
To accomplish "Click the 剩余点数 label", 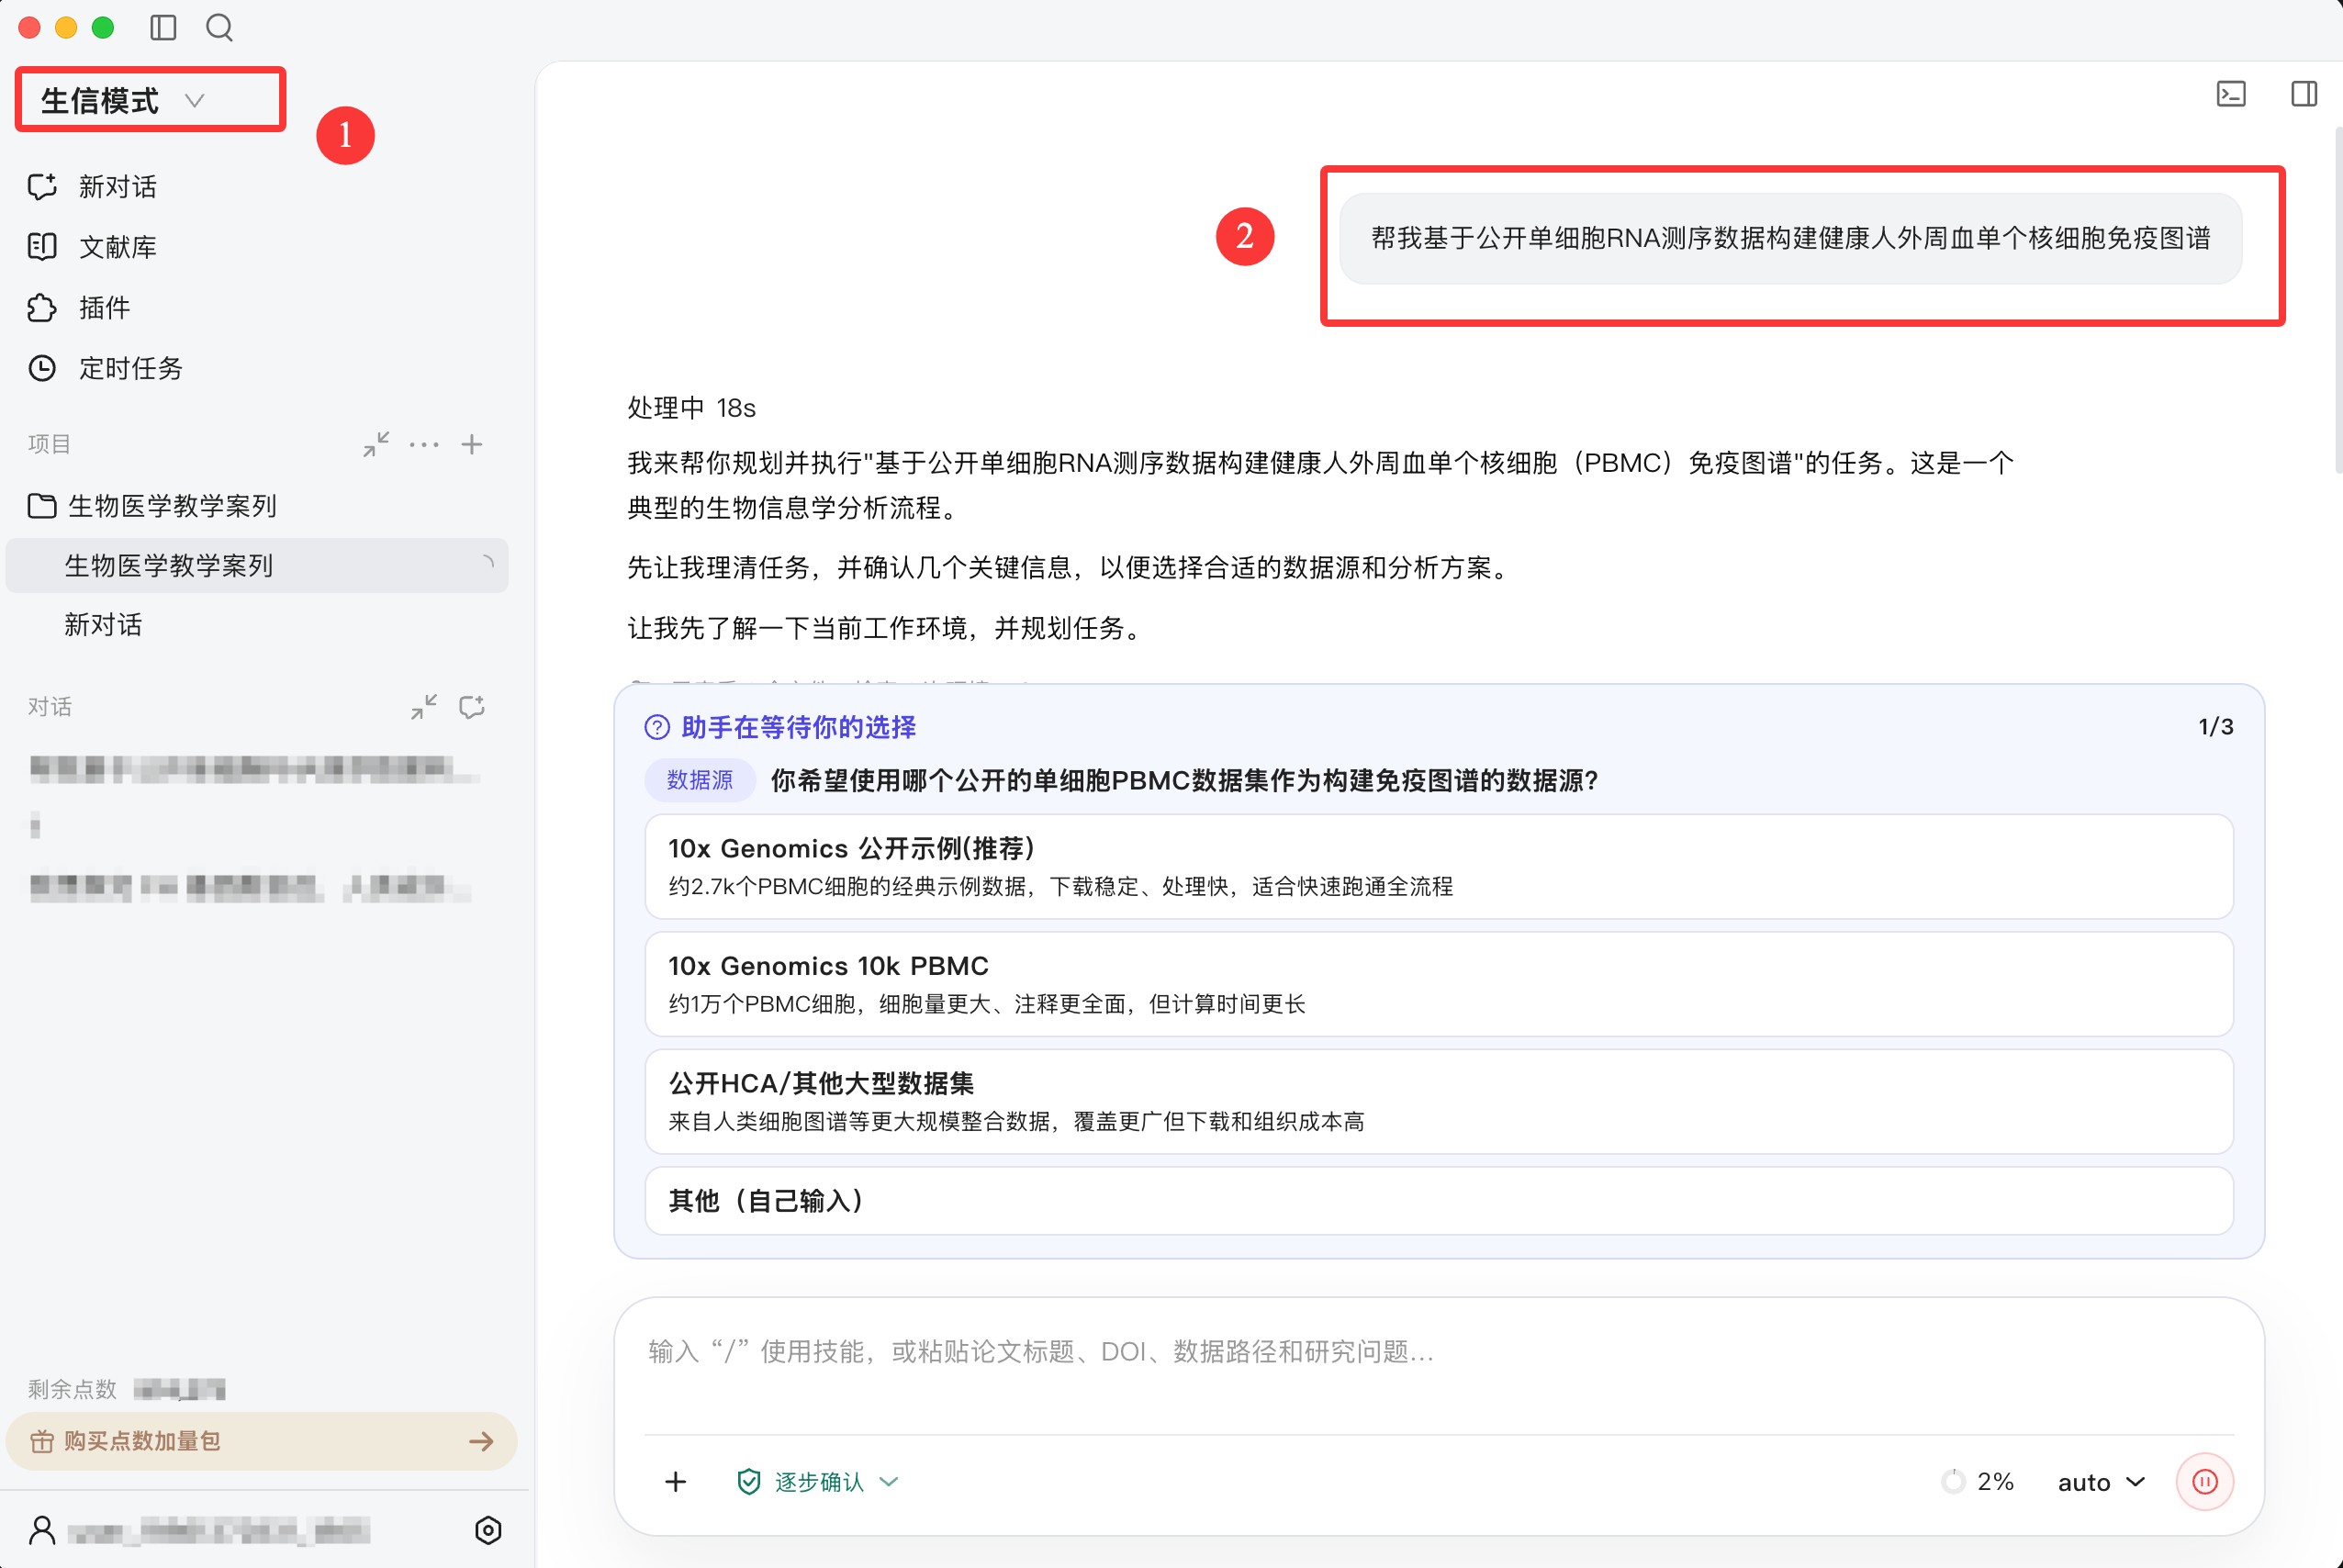I will 72,1389.
